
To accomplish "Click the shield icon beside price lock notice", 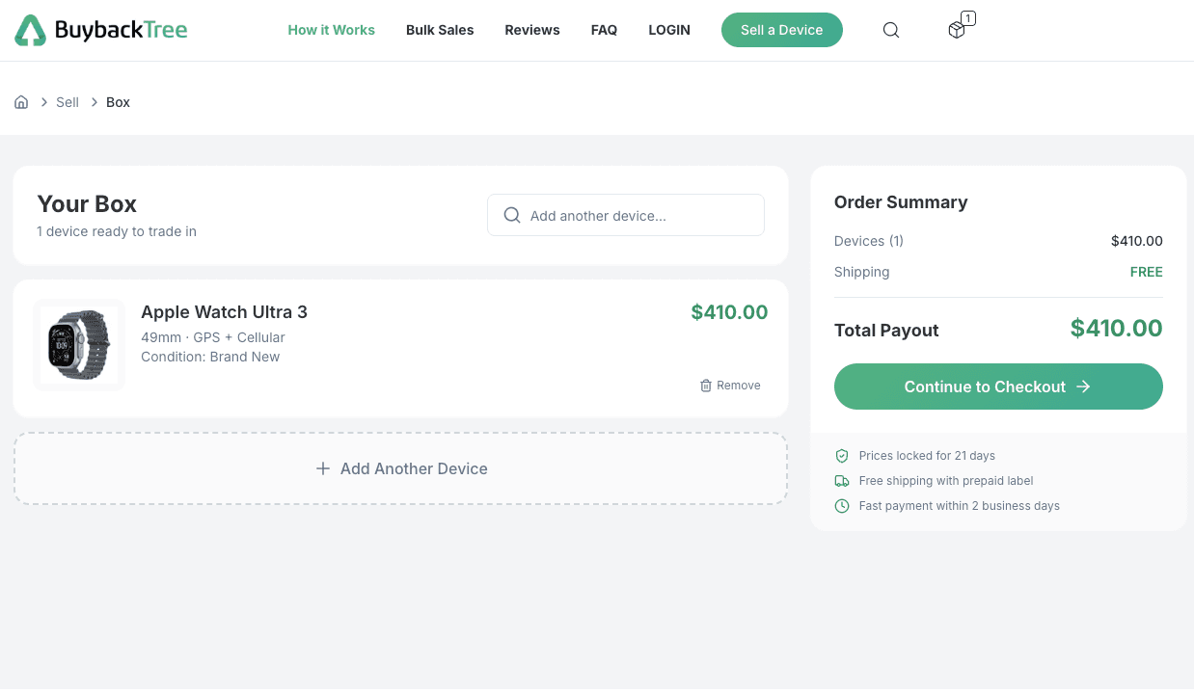I will tap(842, 455).
